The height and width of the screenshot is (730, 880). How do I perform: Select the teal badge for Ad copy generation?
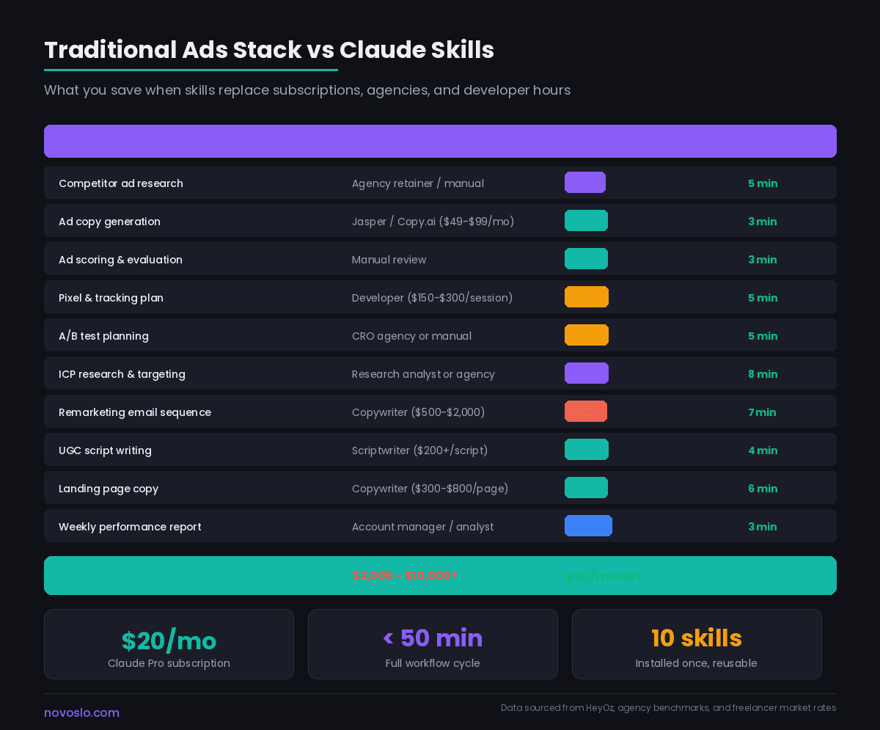(x=586, y=220)
